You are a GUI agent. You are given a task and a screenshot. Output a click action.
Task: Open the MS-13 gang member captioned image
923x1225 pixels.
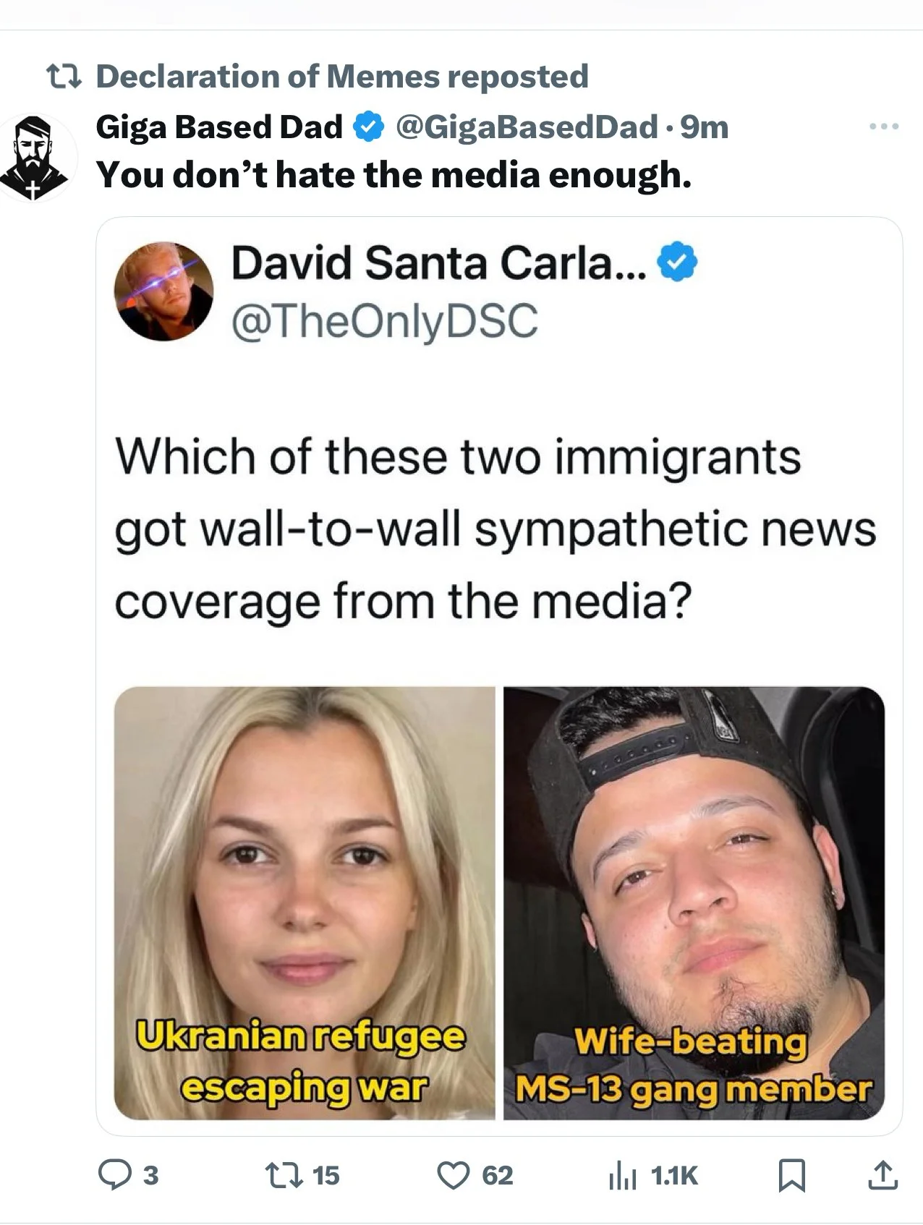coord(694,903)
